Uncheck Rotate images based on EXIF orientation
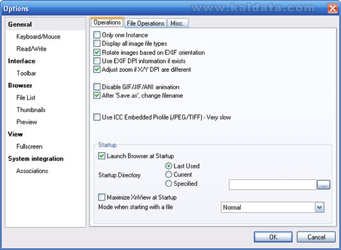The width and height of the screenshot is (341, 250). (x=97, y=52)
